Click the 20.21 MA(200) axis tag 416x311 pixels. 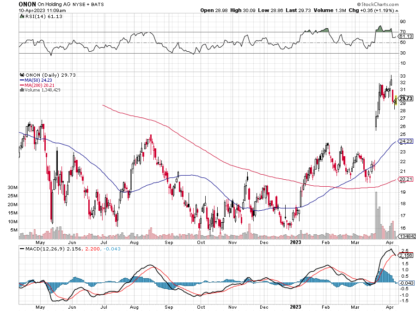[x=406, y=179]
